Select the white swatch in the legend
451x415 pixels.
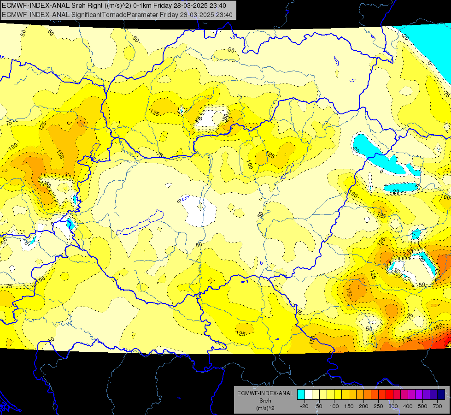click(x=308, y=394)
